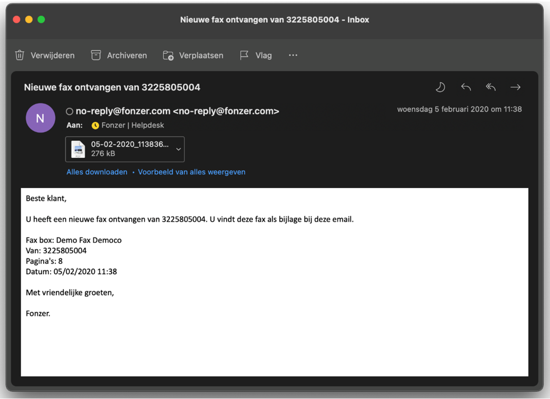Click the PDF attachment file icon

coord(78,149)
